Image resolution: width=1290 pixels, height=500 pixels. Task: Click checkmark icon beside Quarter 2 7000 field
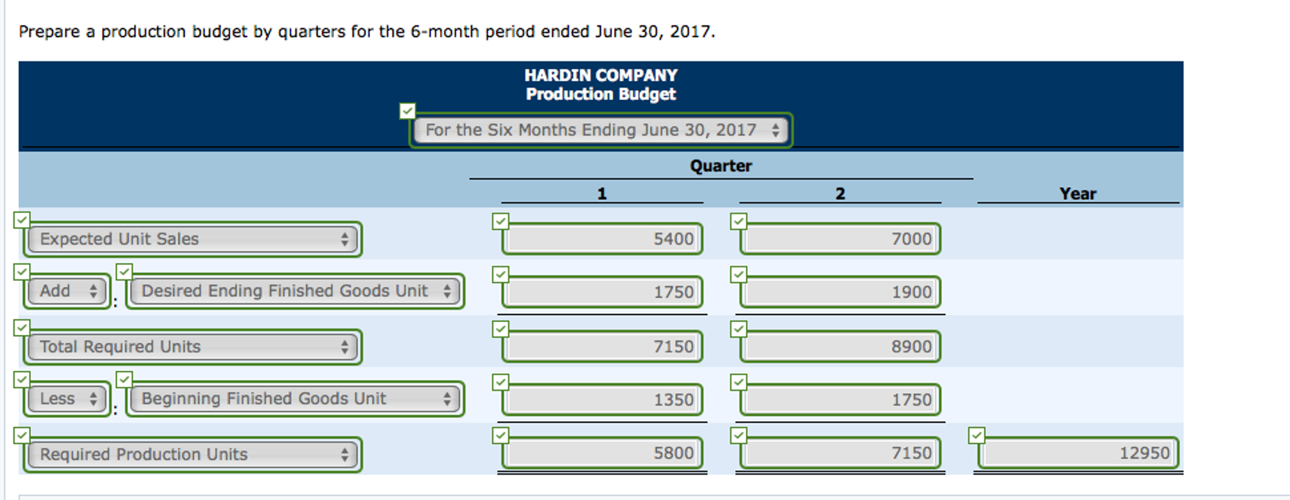click(x=738, y=221)
